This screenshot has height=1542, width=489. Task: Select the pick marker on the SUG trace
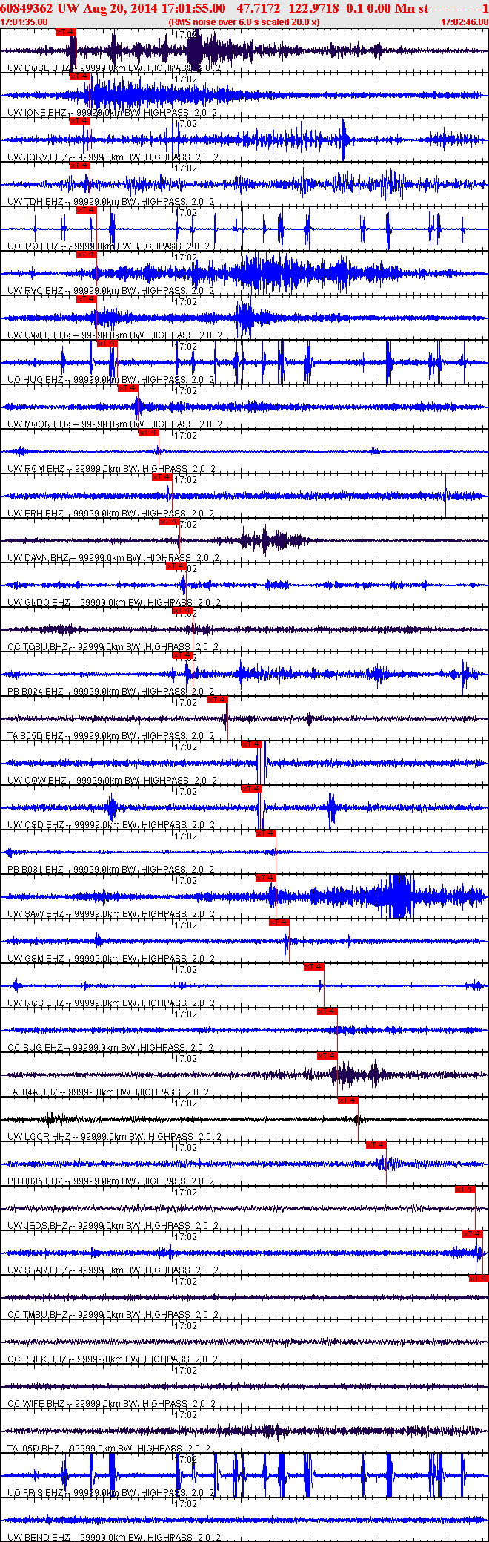327,1011
